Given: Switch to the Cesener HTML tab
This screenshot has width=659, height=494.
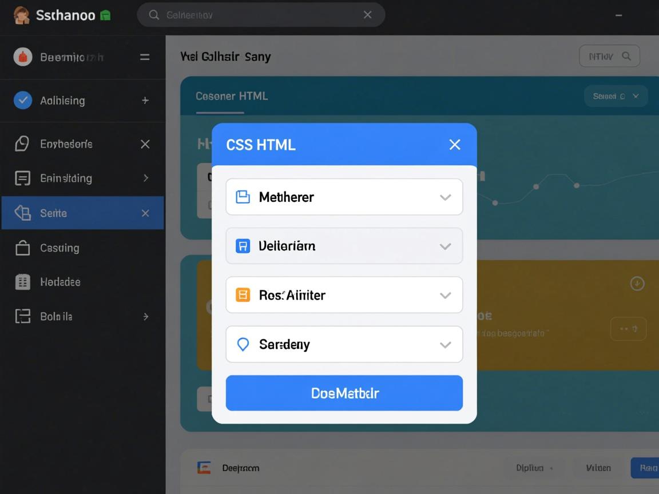Looking at the screenshot, I should [232, 96].
